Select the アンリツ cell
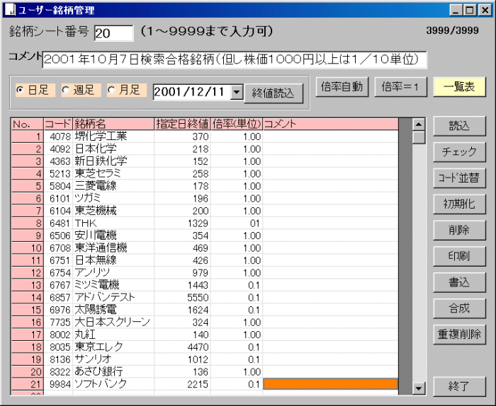The height and width of the screenshot is (406, 496). point(113,273)
